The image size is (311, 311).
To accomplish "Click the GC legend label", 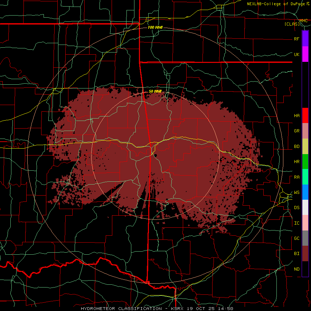I will (x=296, y=238).
